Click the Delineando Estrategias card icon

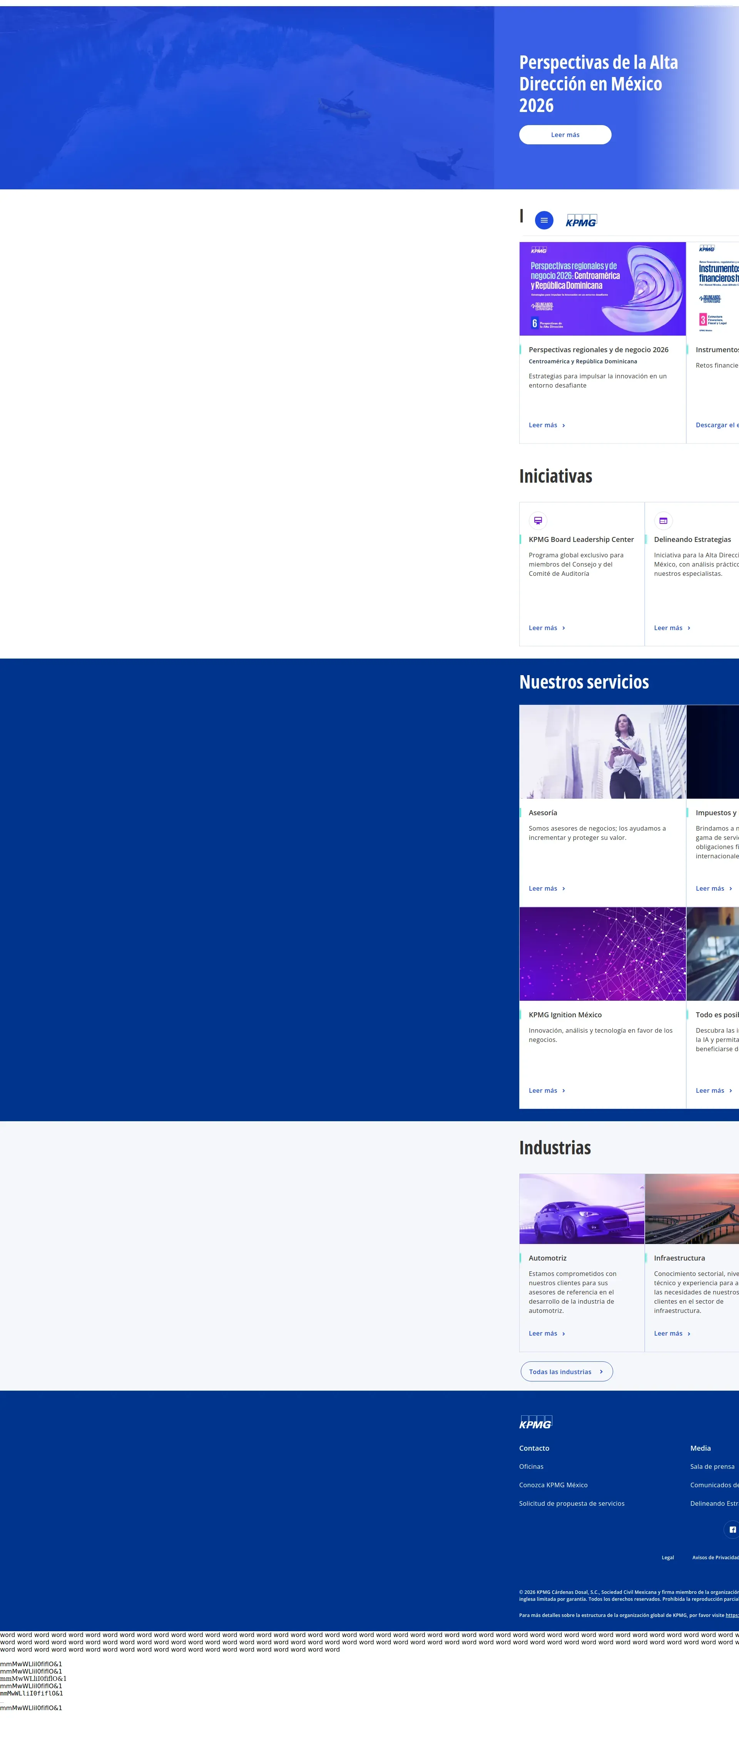coord(663,521)
